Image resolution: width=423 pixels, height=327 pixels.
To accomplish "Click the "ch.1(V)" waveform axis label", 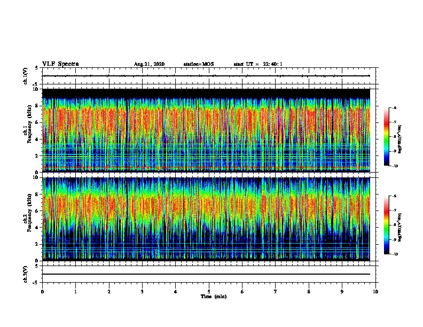I will 26,76.
